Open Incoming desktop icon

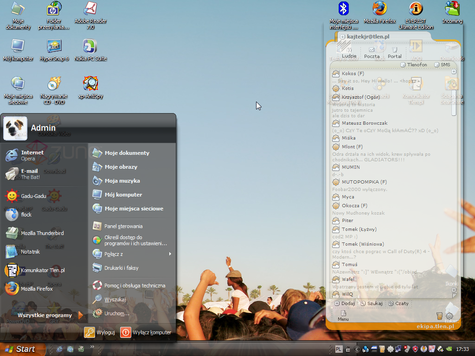(x=452, y=12)
